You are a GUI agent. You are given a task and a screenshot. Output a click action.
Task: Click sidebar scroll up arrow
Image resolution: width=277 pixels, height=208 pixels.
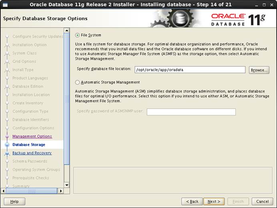click(67, 30)
